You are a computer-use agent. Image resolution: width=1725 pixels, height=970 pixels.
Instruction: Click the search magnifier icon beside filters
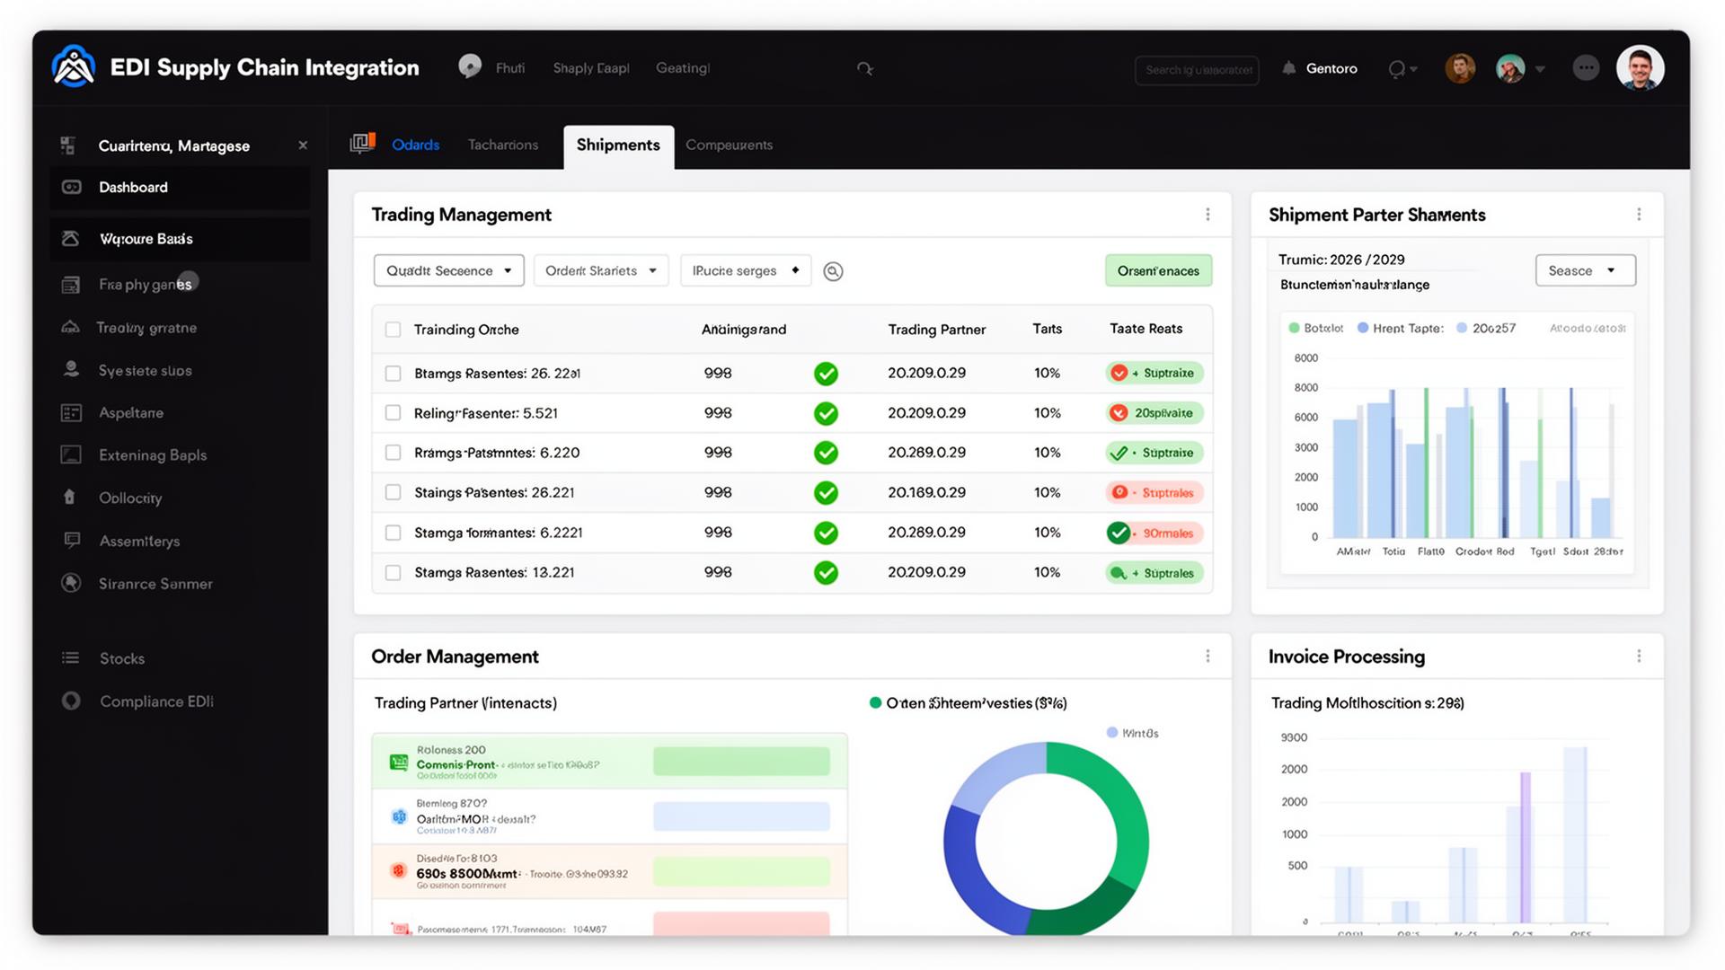point(833,271)
